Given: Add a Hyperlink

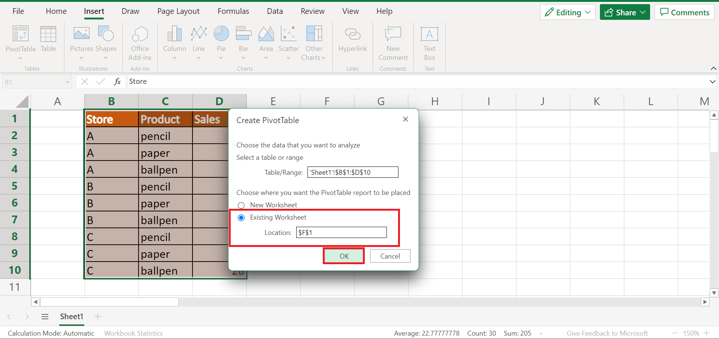Looking at the screenshot, I should [x=352, y=41].
